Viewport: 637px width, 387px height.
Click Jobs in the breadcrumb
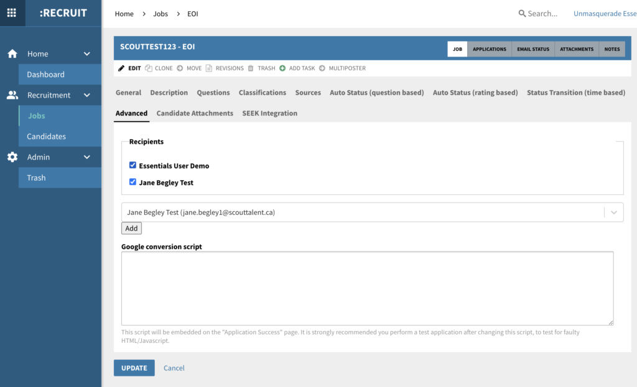(160, 14)
